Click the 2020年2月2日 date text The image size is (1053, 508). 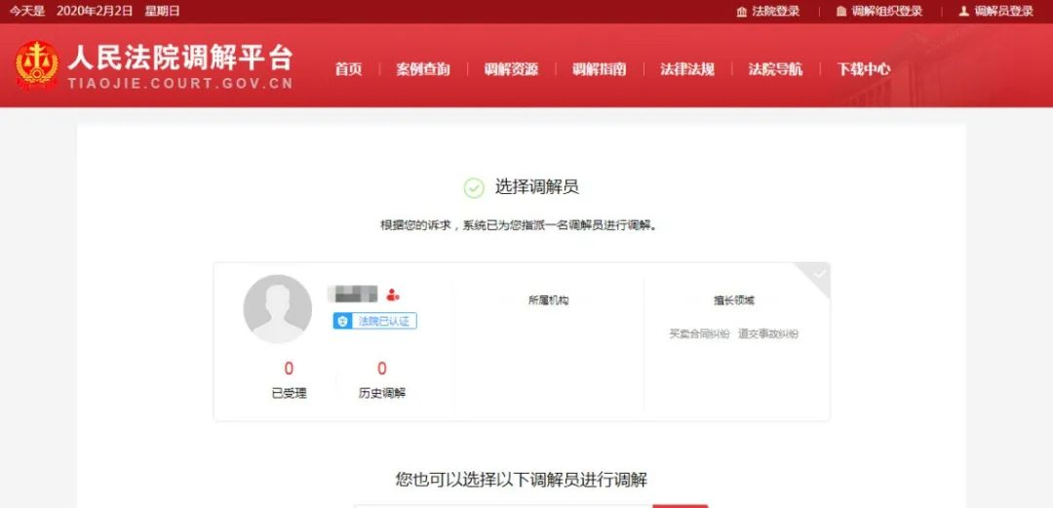pyautogui.click(x=95, y=12)
